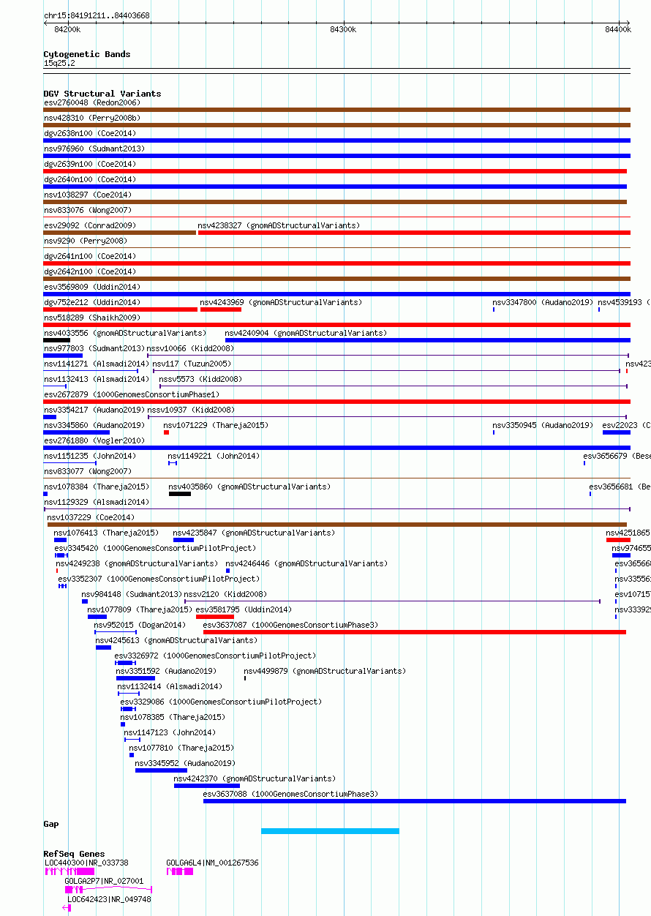Open nsv518289 (Shaikh2009) label
The height and width of the screenshot is (916, 651).
(x=92, y=318)
